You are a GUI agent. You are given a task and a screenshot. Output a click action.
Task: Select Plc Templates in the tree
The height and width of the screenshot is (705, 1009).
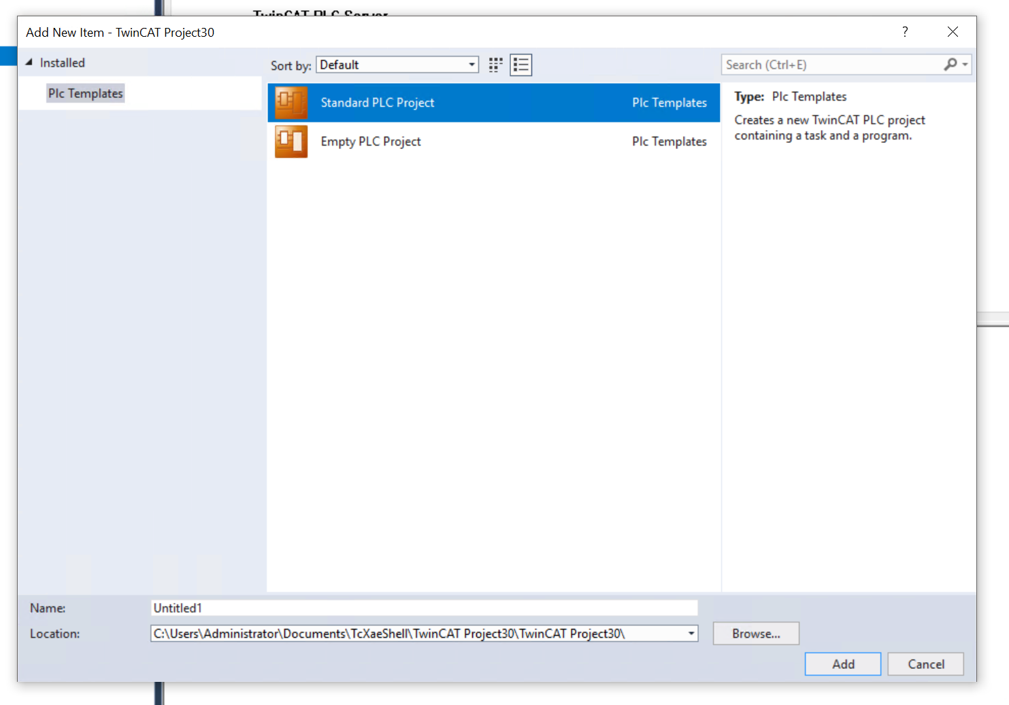86,93
